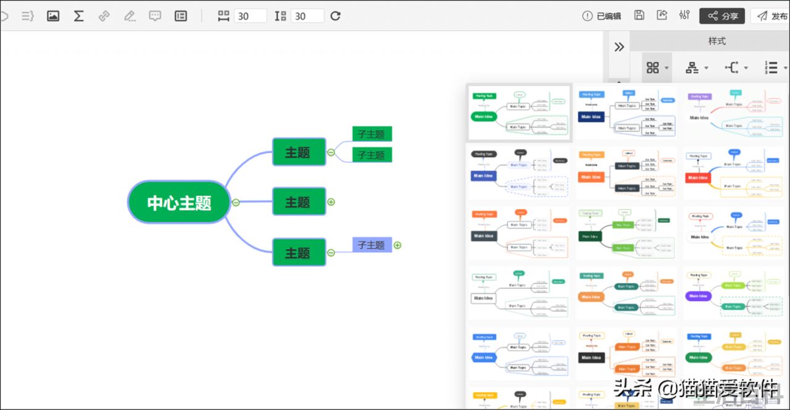Choose theme with orange square Main Idea
790x410 pixels.
point(626,173)
